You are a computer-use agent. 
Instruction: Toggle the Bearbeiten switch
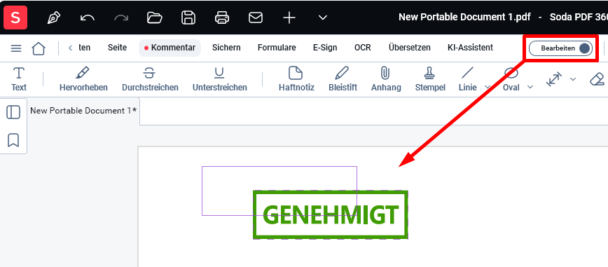tap(560, 48)
